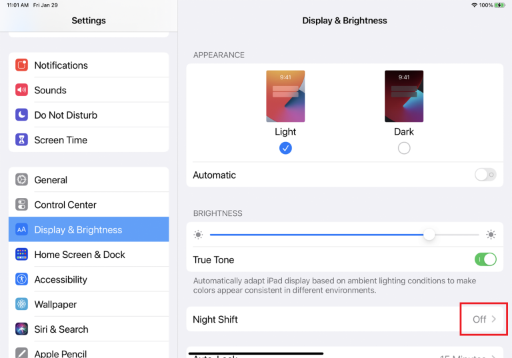
Task: Select Display & Brightness in sidebar
Action: [89, 229]
